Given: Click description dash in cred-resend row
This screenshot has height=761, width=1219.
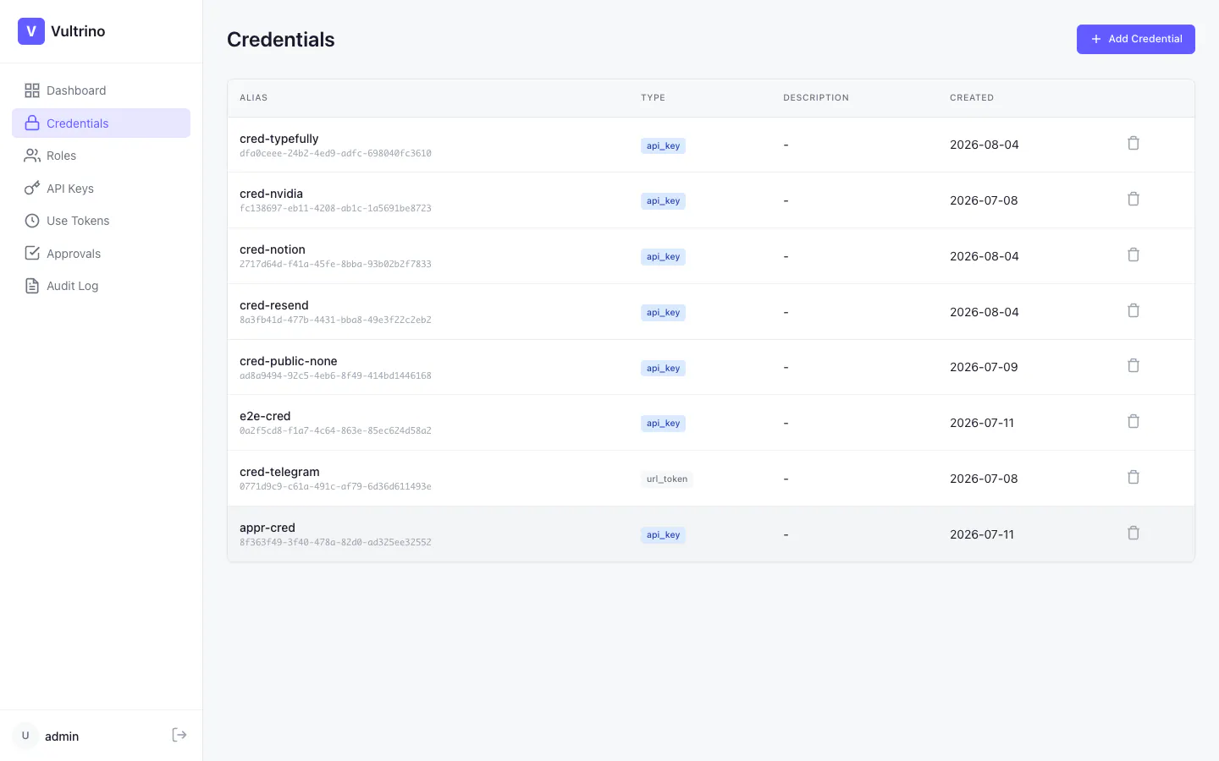Looking at the screenshot, I should [x=786, y=312].
